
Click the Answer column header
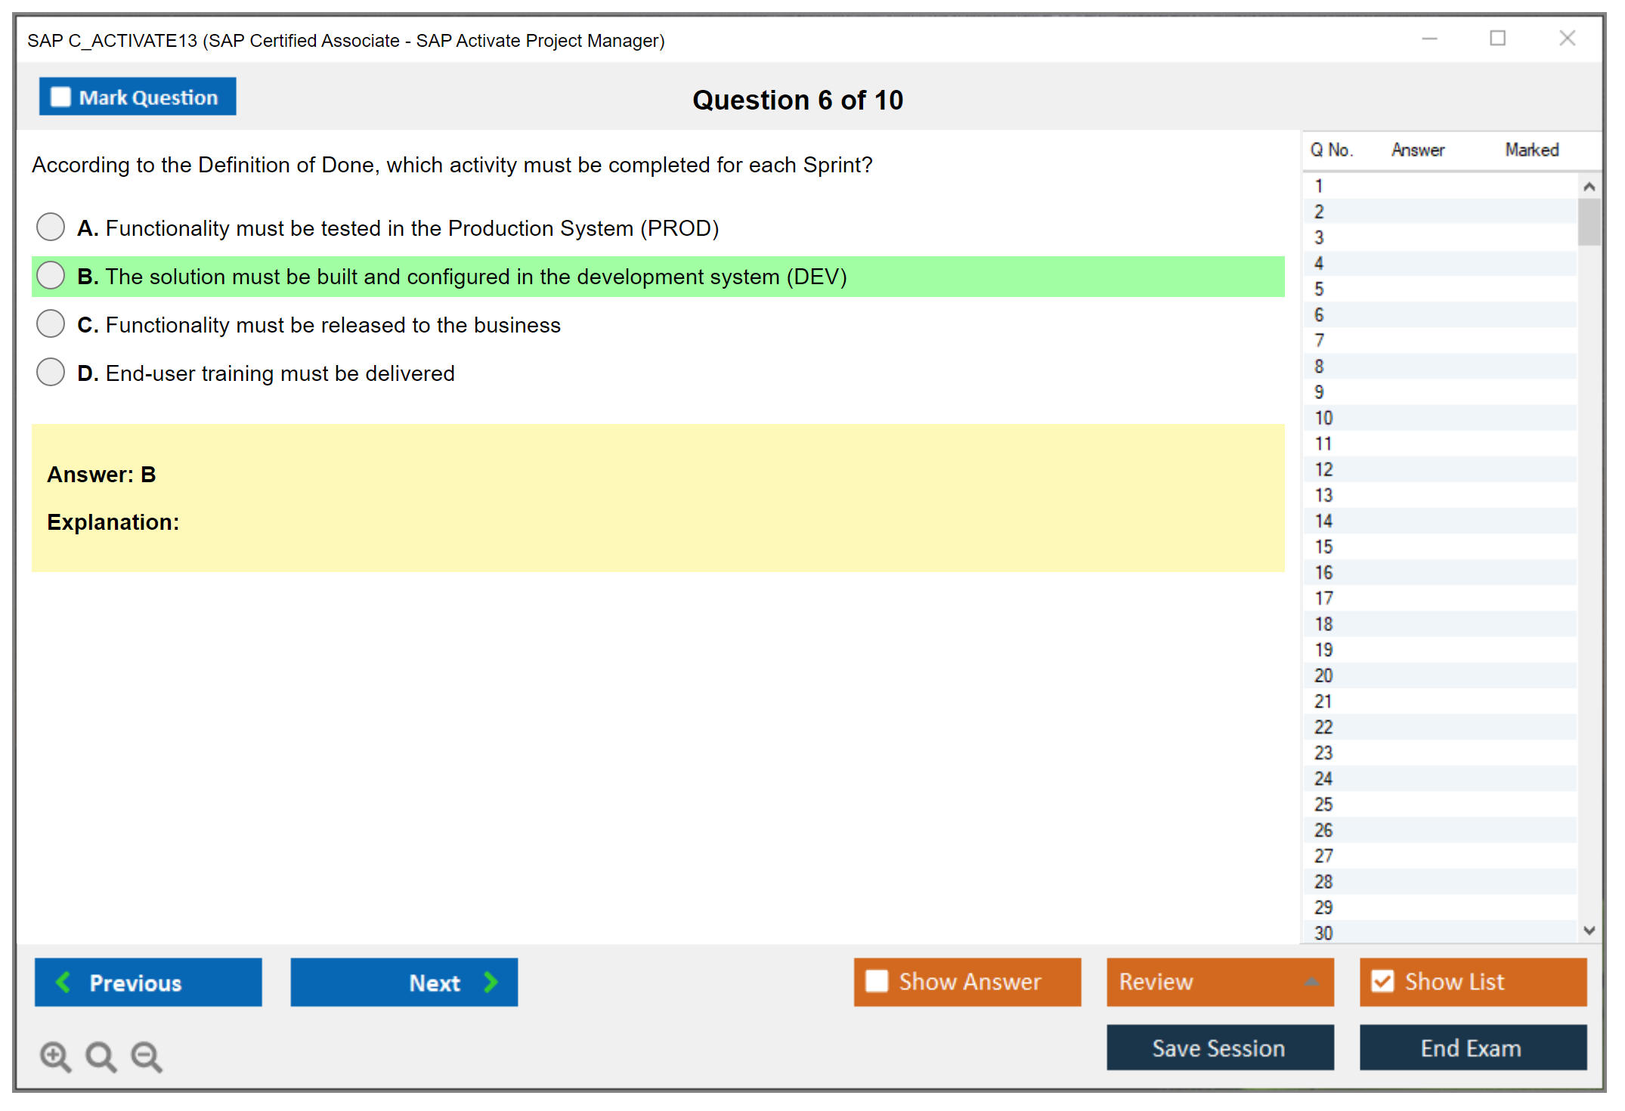[1417, 150]
